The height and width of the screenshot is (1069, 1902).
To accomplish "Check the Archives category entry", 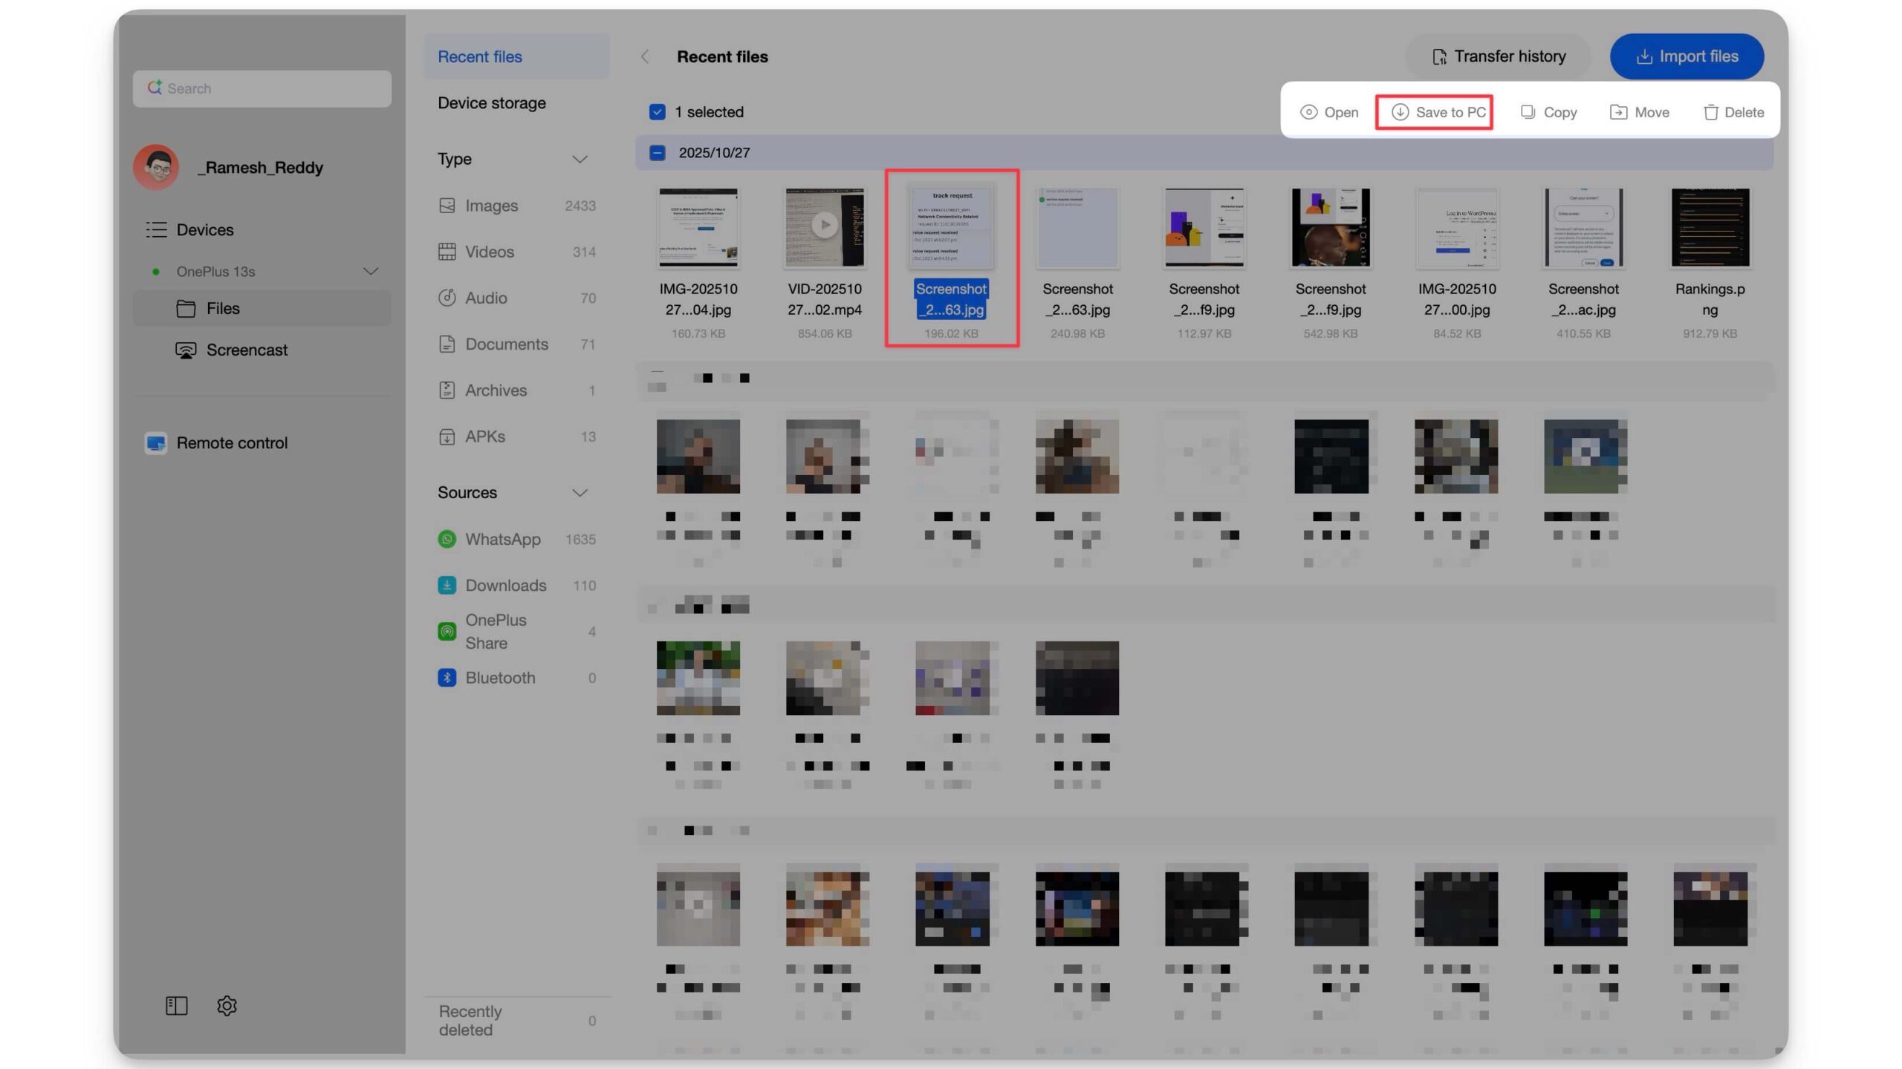I will coord(496,390).
